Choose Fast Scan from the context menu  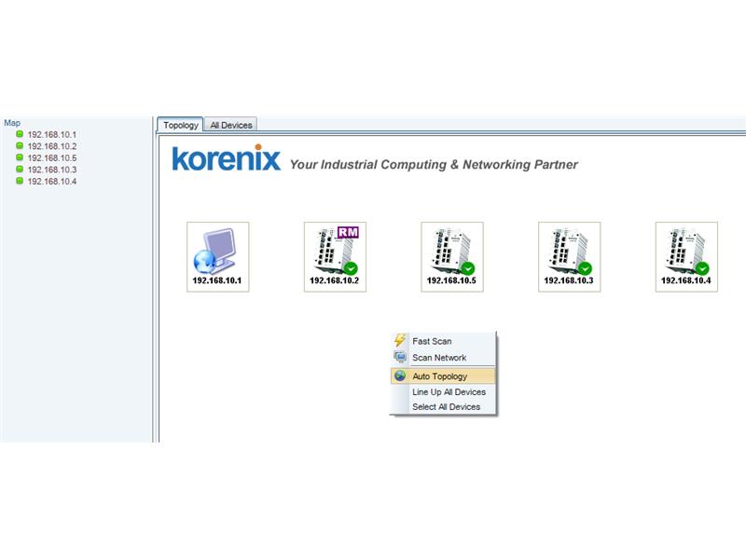[444, 341]
